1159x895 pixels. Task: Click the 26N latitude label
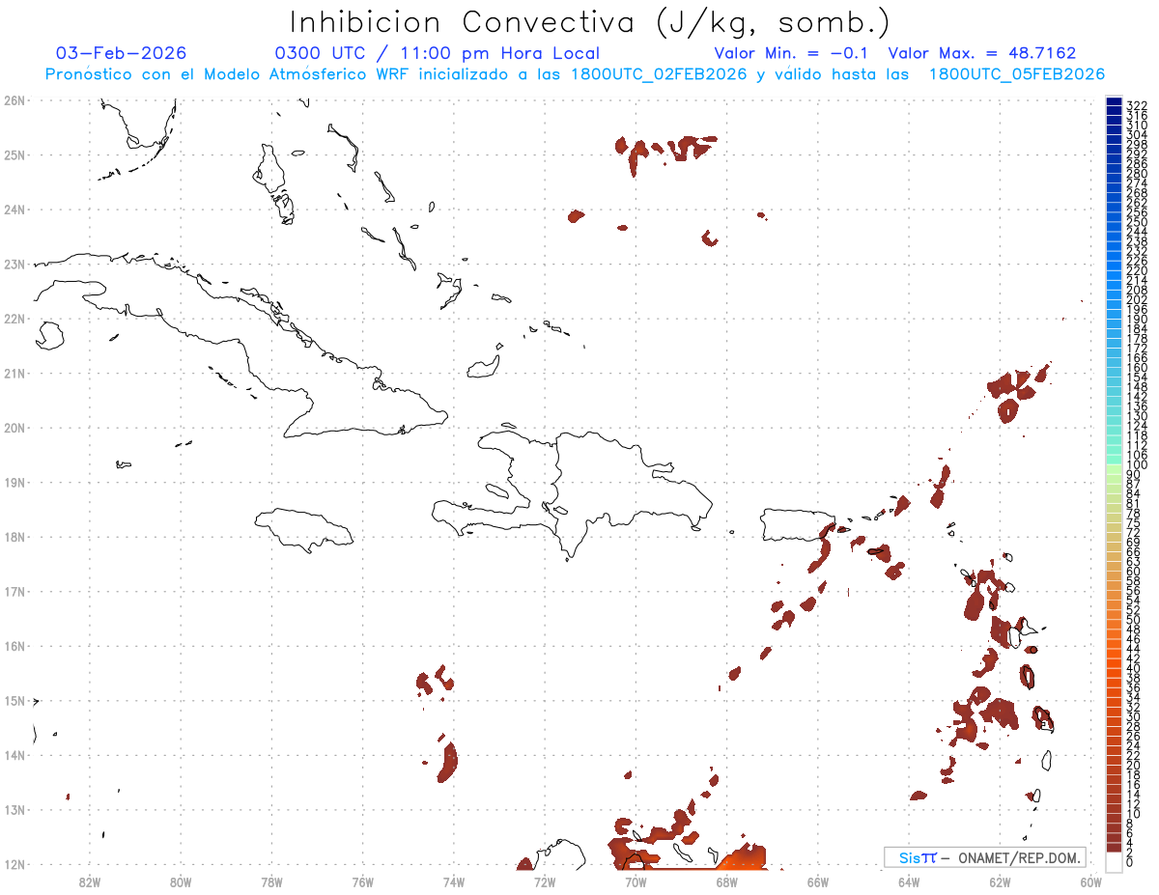point(14,100)
